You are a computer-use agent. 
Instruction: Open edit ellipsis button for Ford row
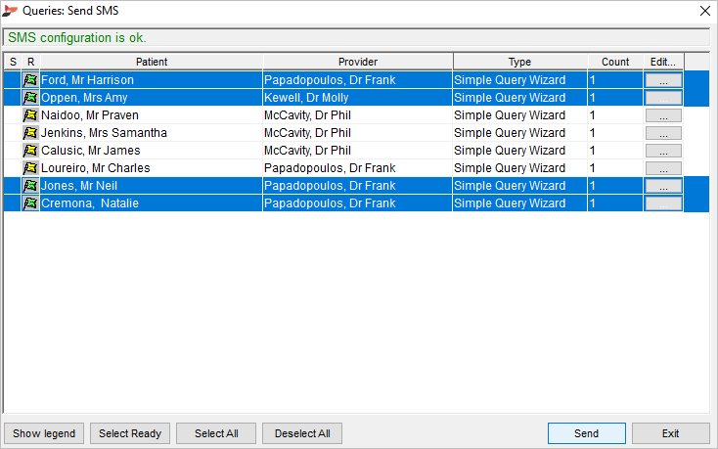click(x=663, y=80)
